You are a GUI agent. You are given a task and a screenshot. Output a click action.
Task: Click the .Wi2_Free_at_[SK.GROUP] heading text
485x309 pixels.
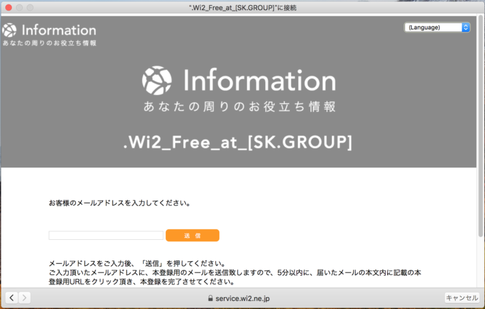coord(238,142)
